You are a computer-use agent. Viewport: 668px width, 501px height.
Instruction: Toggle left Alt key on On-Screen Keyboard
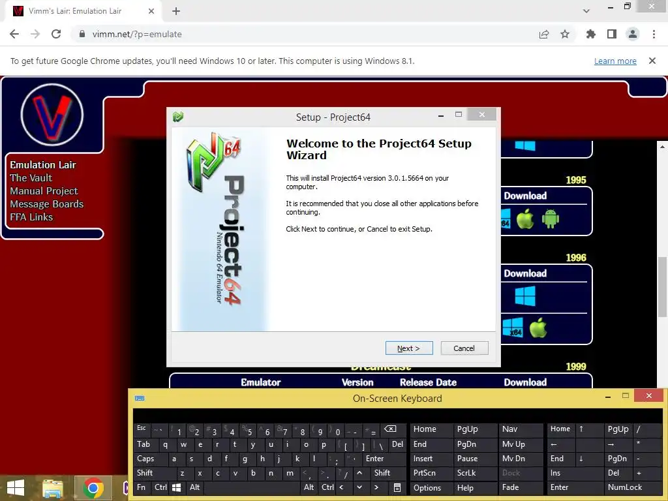[x=195, y=487]
